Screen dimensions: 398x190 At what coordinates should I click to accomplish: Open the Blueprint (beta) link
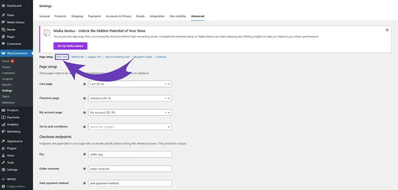click(143, 57)
